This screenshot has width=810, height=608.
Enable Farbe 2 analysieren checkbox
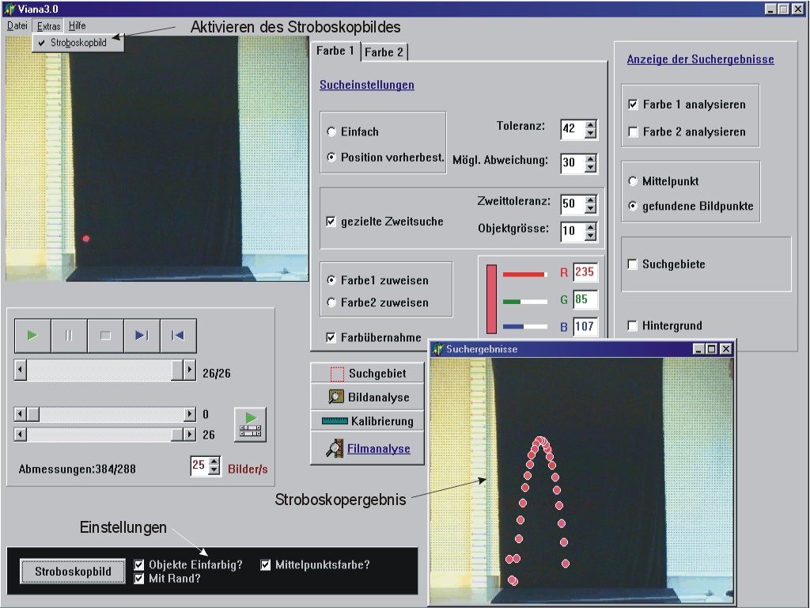pos(633,132)
